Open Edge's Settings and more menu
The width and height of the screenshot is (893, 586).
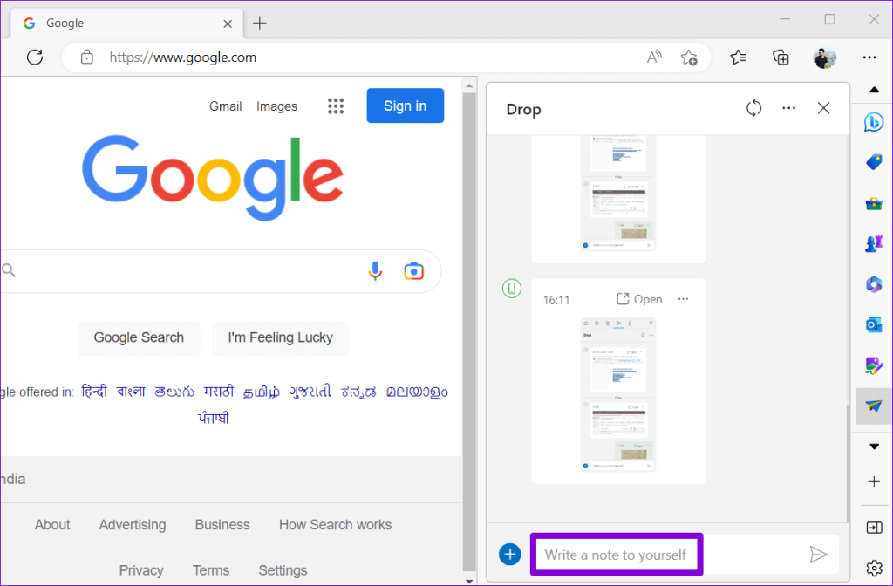(x=869, y=57)
